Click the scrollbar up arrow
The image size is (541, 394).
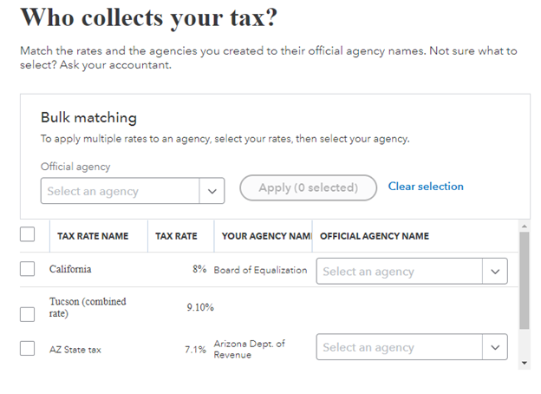coord(525,227)
